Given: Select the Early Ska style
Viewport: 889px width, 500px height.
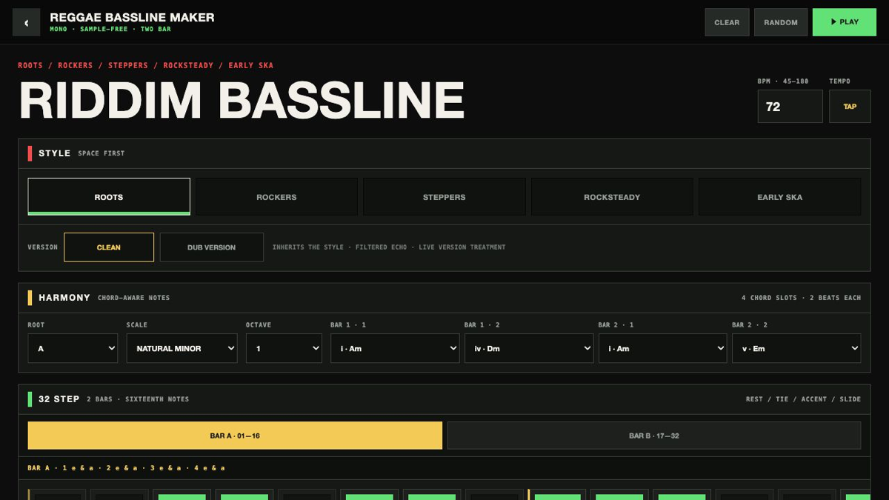Looking at the screenshot, I should [x=779, y=197].
